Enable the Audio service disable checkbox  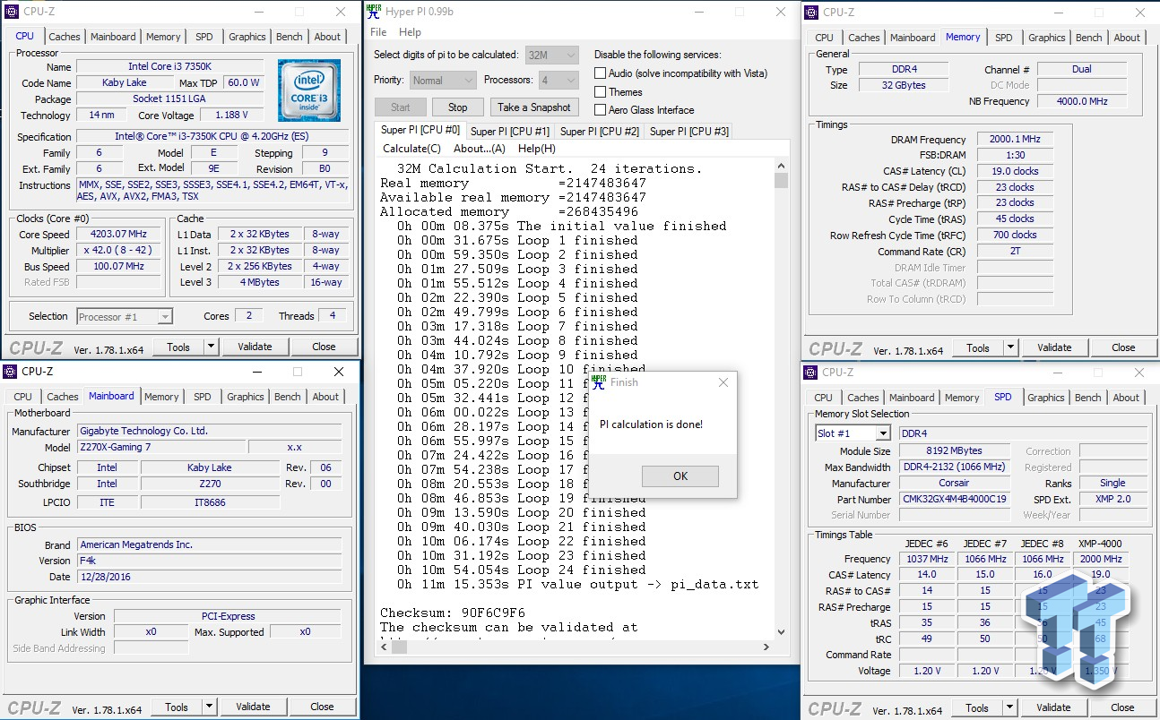pos(601,73)
